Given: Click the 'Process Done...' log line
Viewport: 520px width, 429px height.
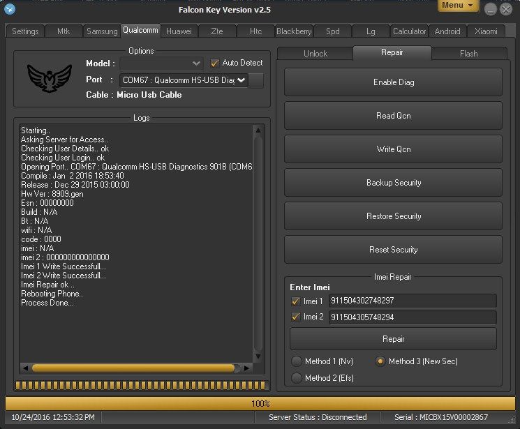Looking at the screenshot, I should [x=47, y=303].
